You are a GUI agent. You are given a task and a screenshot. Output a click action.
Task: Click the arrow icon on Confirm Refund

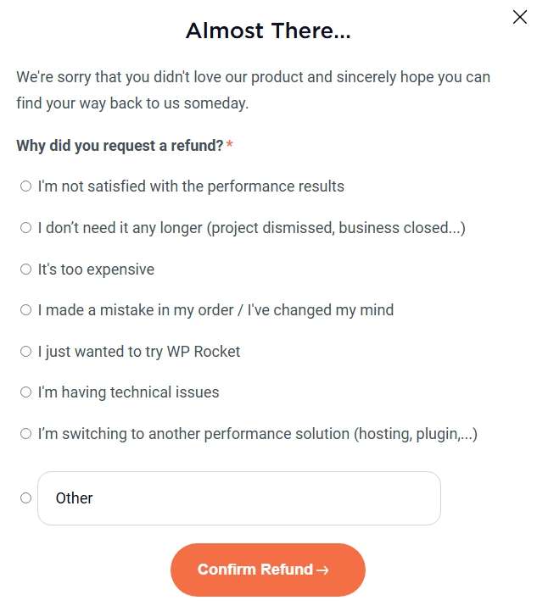(x=322, y=570)
